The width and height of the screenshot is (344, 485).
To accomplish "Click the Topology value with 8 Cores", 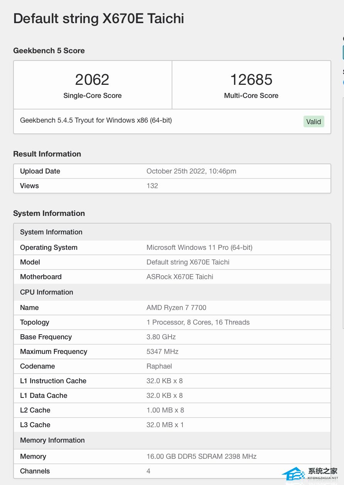I will click(198, 322).
